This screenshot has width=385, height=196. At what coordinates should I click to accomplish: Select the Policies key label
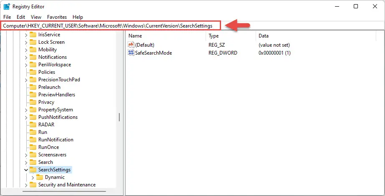coord(47,72)
